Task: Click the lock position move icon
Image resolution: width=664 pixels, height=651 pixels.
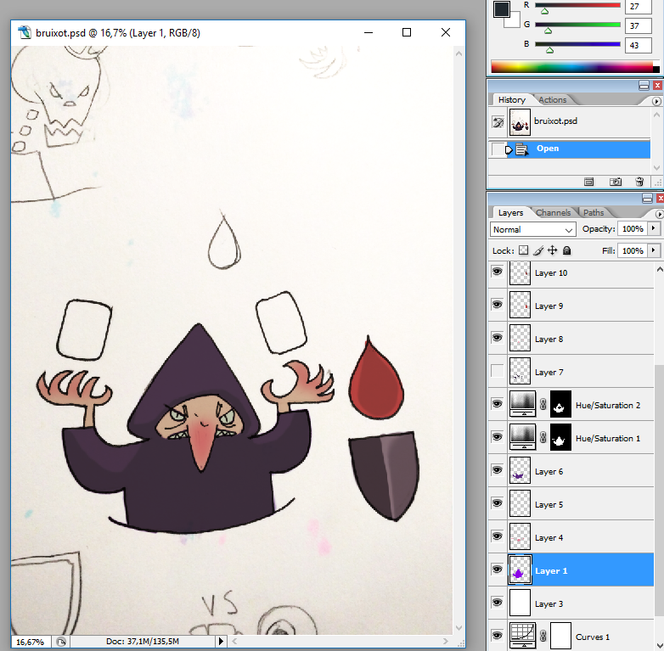Action: tap(552, 250)
